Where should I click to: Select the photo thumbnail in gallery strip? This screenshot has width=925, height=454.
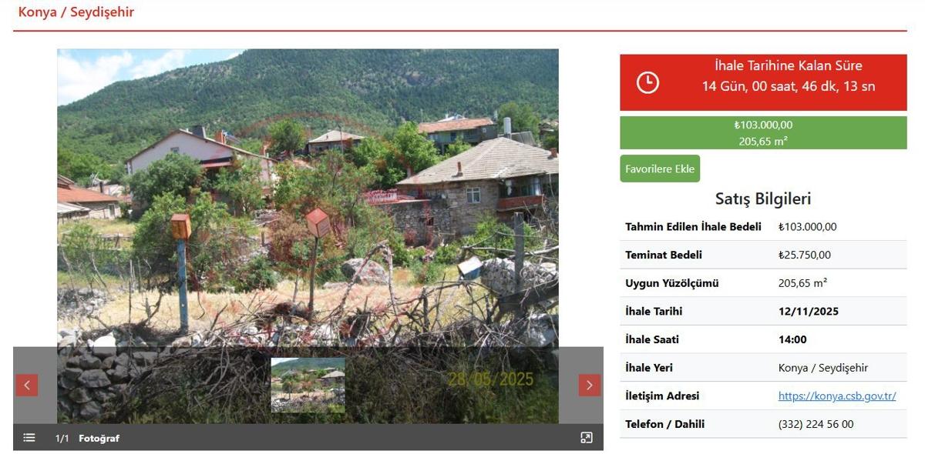click(308, 385)
